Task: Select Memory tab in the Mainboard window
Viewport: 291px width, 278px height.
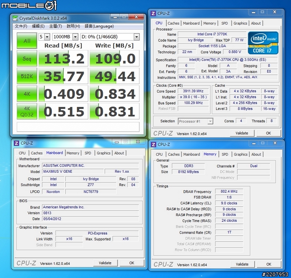Action: coord(73,153)
